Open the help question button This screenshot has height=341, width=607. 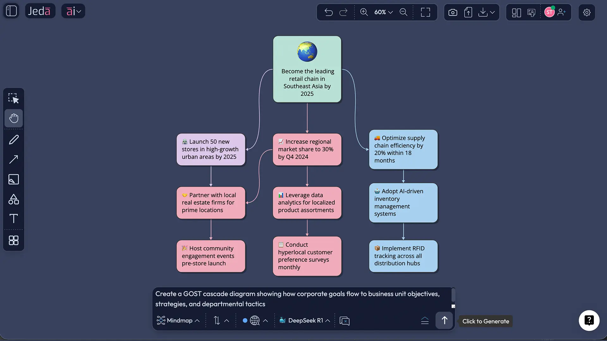(589, 320)
